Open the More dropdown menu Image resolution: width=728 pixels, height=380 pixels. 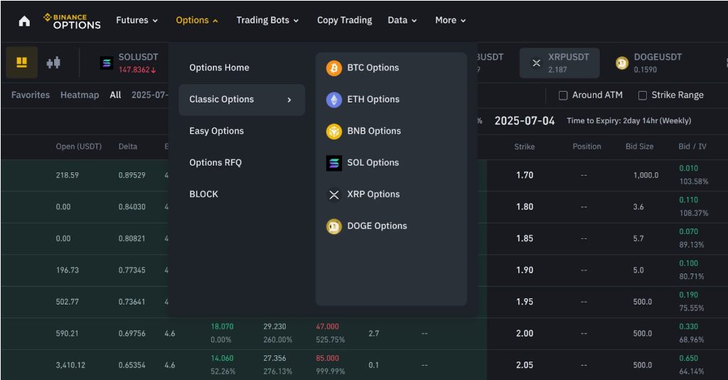point(450,20)
